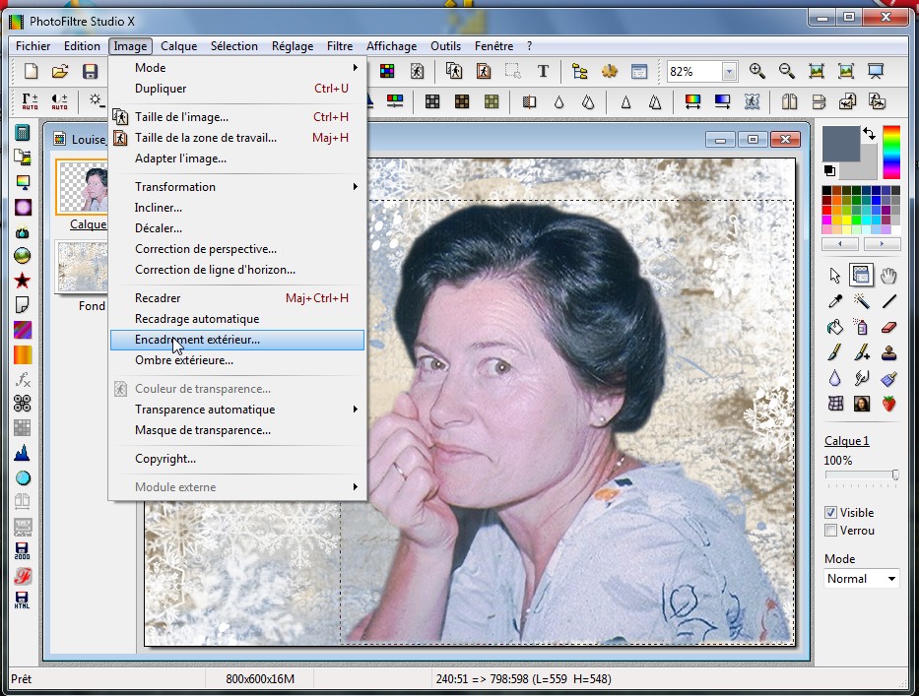Expand the Transparence automatique submenu
The width and height of the screenshot is (919, 696).
[237, 410]
